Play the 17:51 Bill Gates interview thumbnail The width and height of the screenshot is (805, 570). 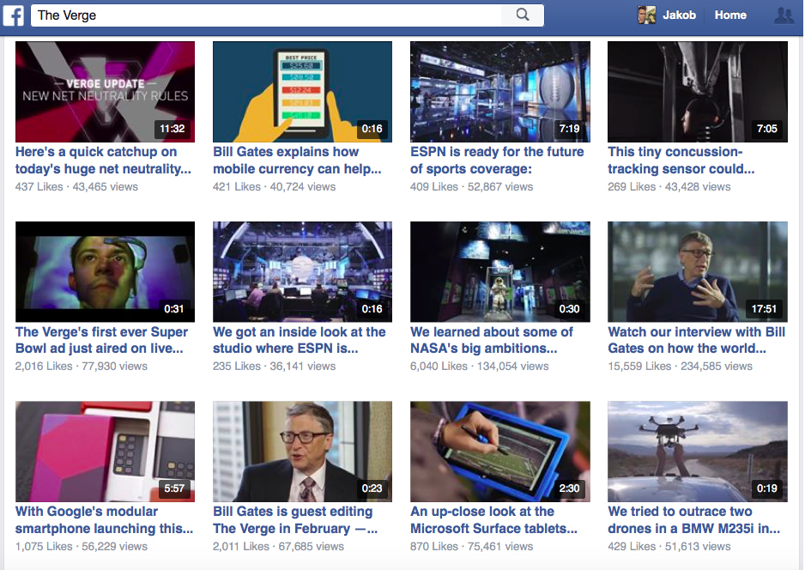[x=698, y=271]
